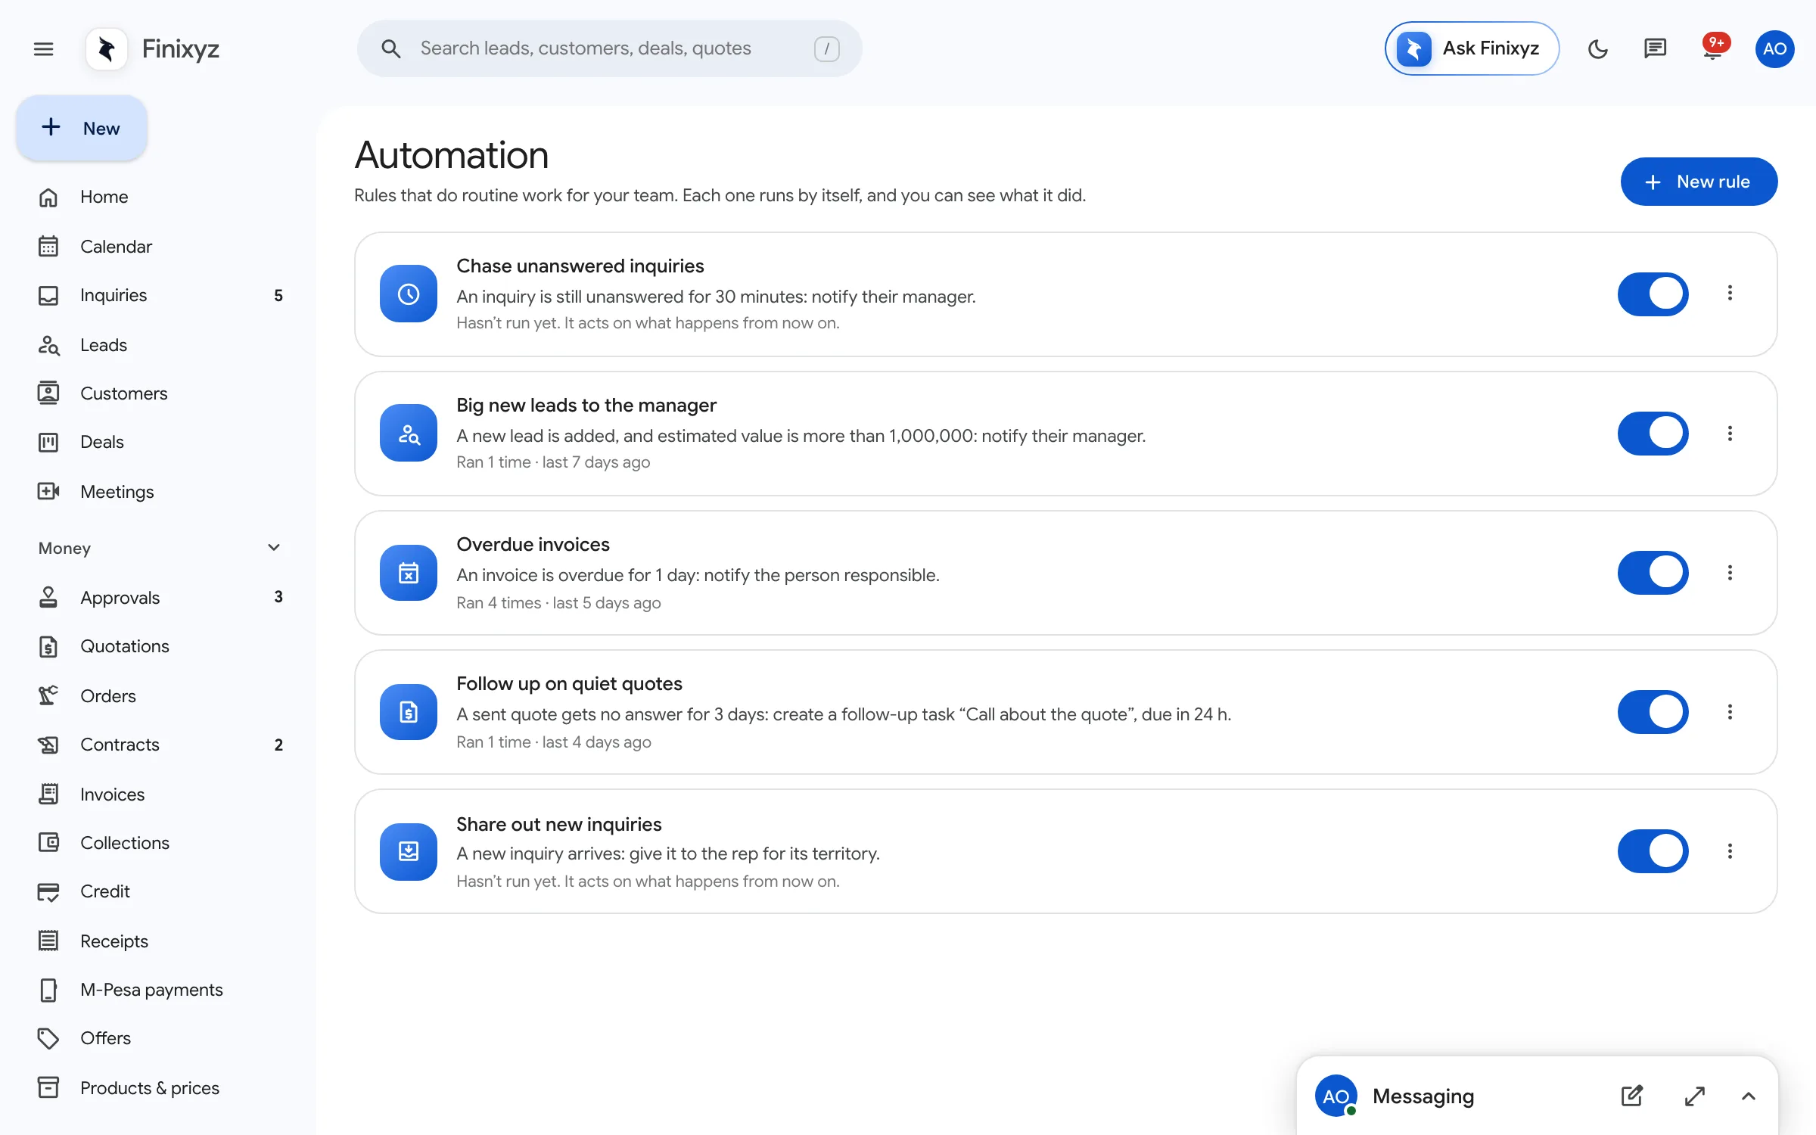Click the Inquiries count badge 5
Image resolution: width=1816 pixels, height=1135 pixels.
tap(278, 296)
